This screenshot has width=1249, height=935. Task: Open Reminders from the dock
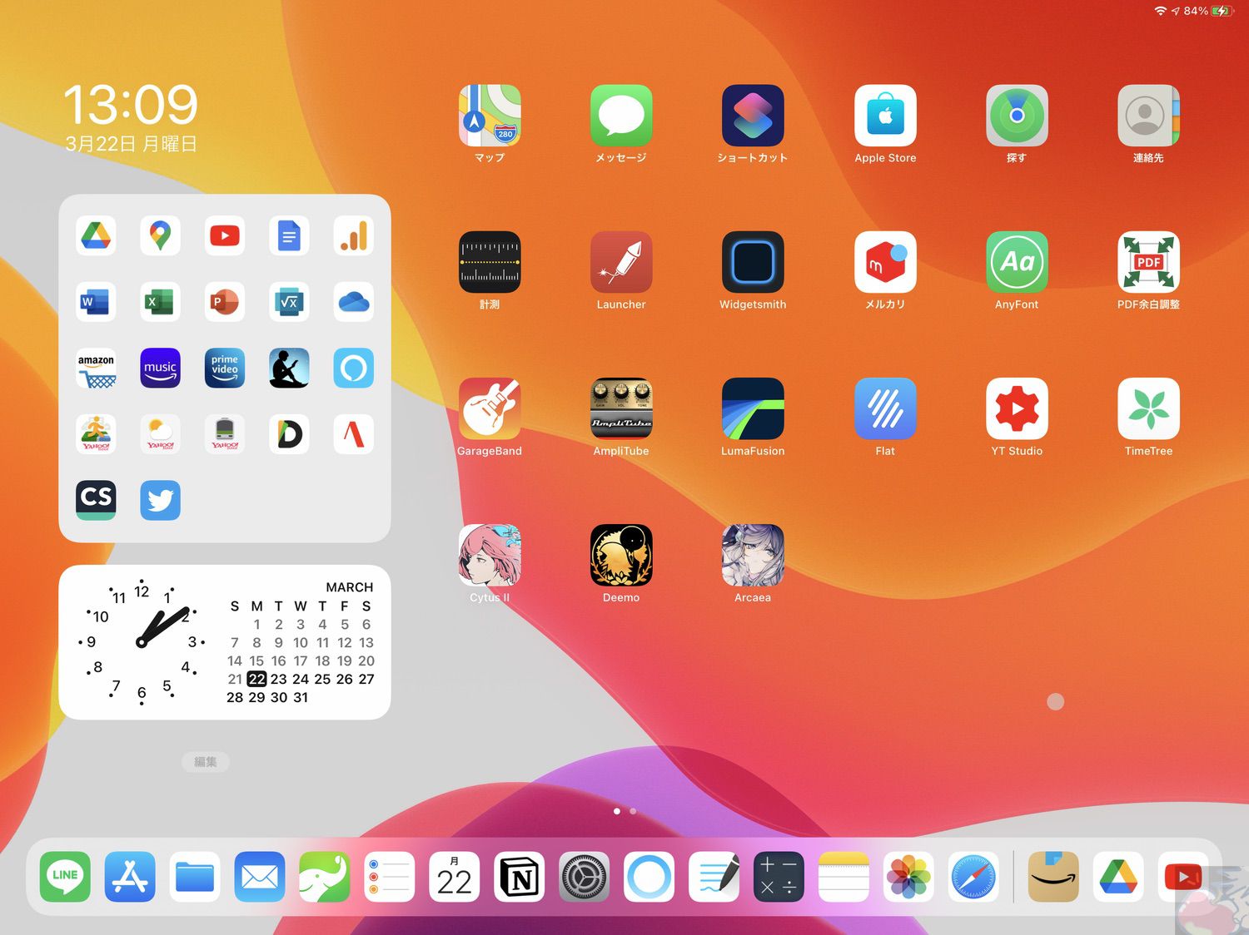390,877
